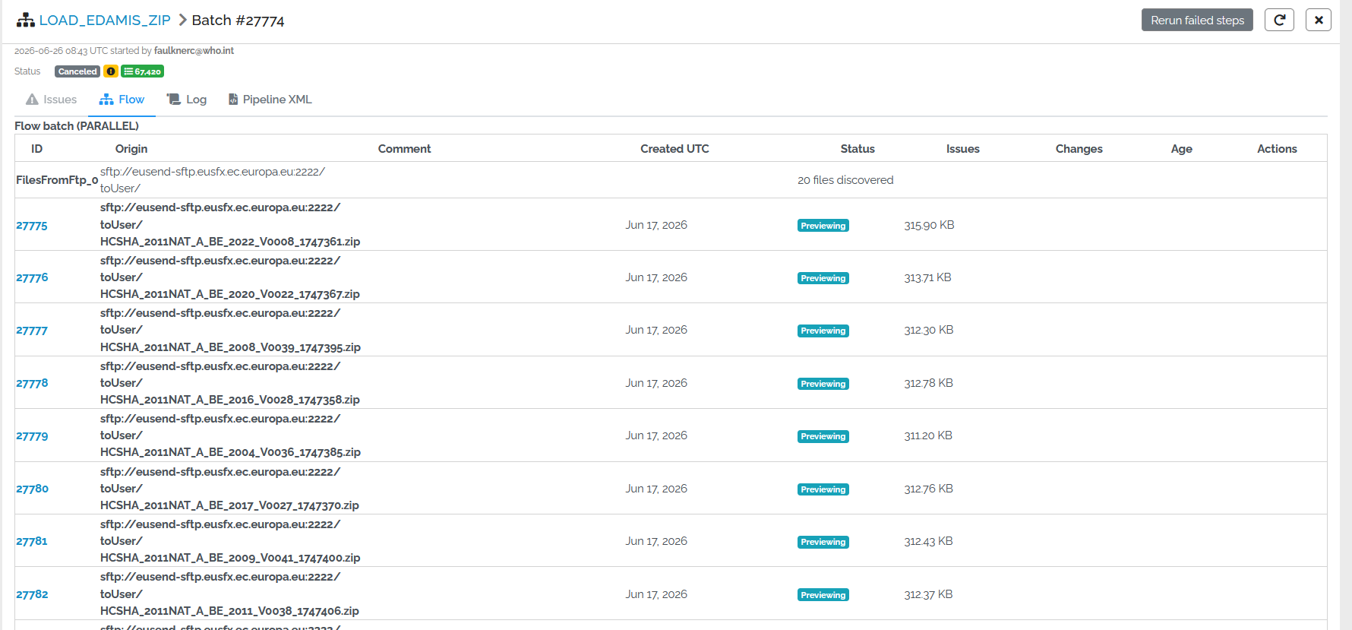Click the 311.20 KB size value
This screenshot has width=1352, height=630.
(928, 435)
